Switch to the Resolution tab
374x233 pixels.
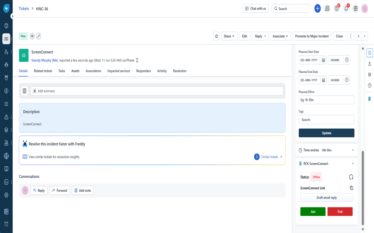coord(180,71)
